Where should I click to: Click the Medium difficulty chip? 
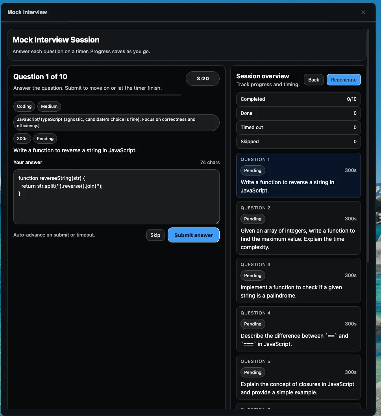pyautogui.click(x=49, y=106)
